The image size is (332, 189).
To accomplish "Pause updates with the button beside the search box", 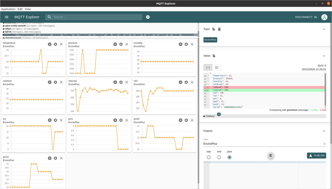I will (x=148, y=17).
